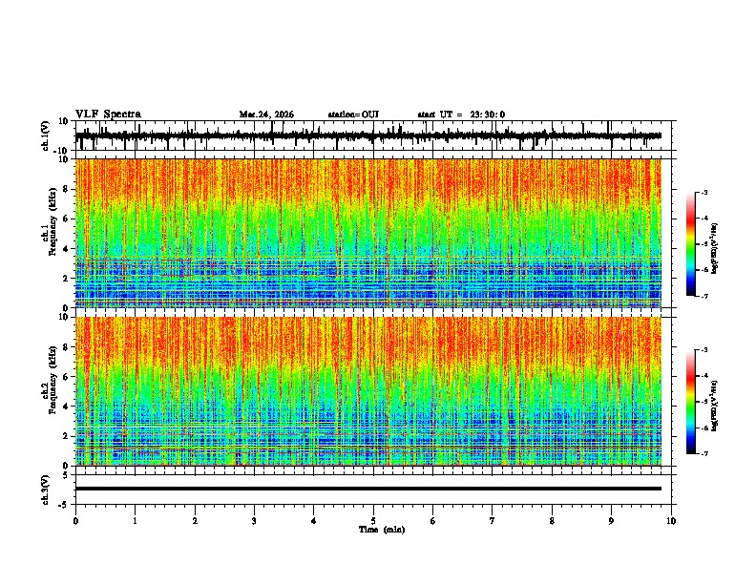Click the "5" tick on ch.3(V) axis

(x=66, y=475)
